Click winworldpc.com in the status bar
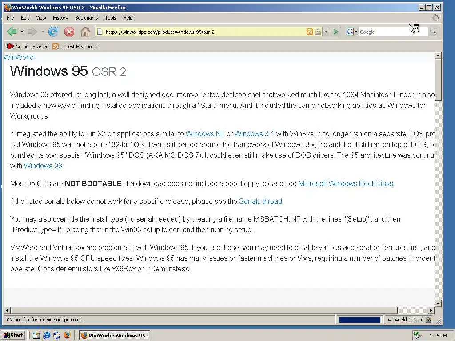Viewport: 455px width, 341px height. [x=405, y=320]
